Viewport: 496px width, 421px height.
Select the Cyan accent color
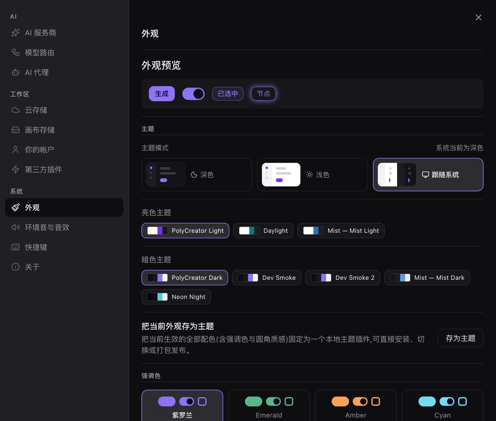[443, 406]
